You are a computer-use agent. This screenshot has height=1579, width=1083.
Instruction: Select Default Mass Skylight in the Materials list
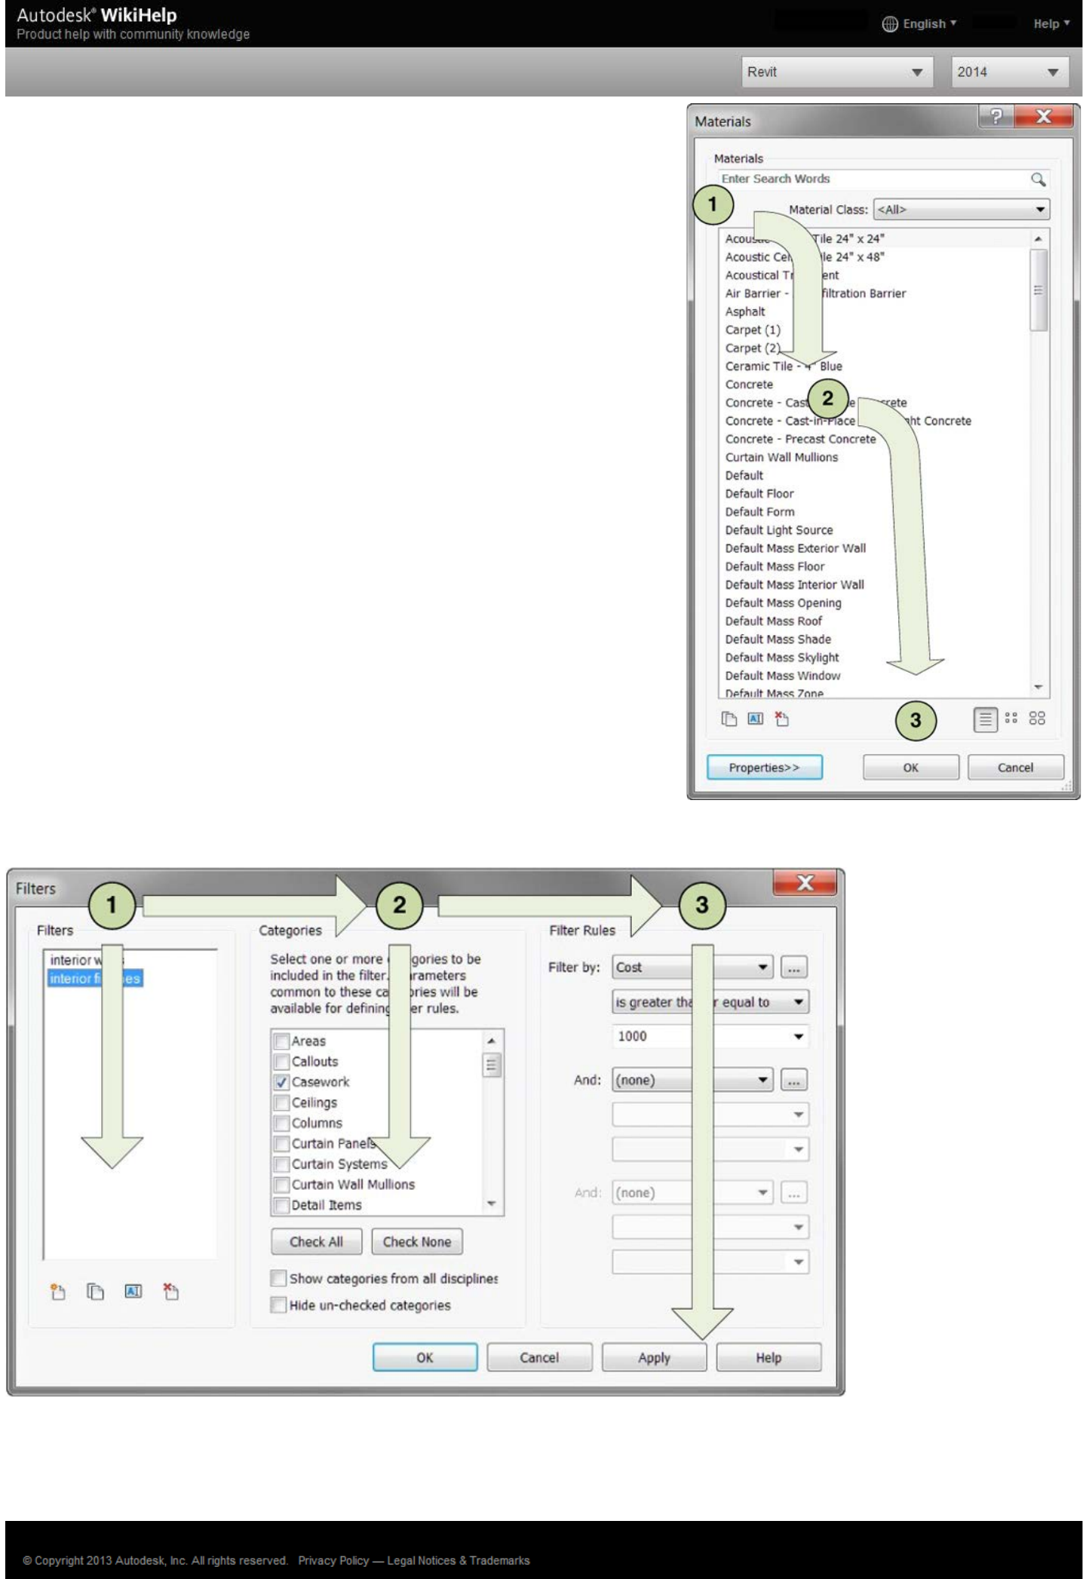coord(782,658)
